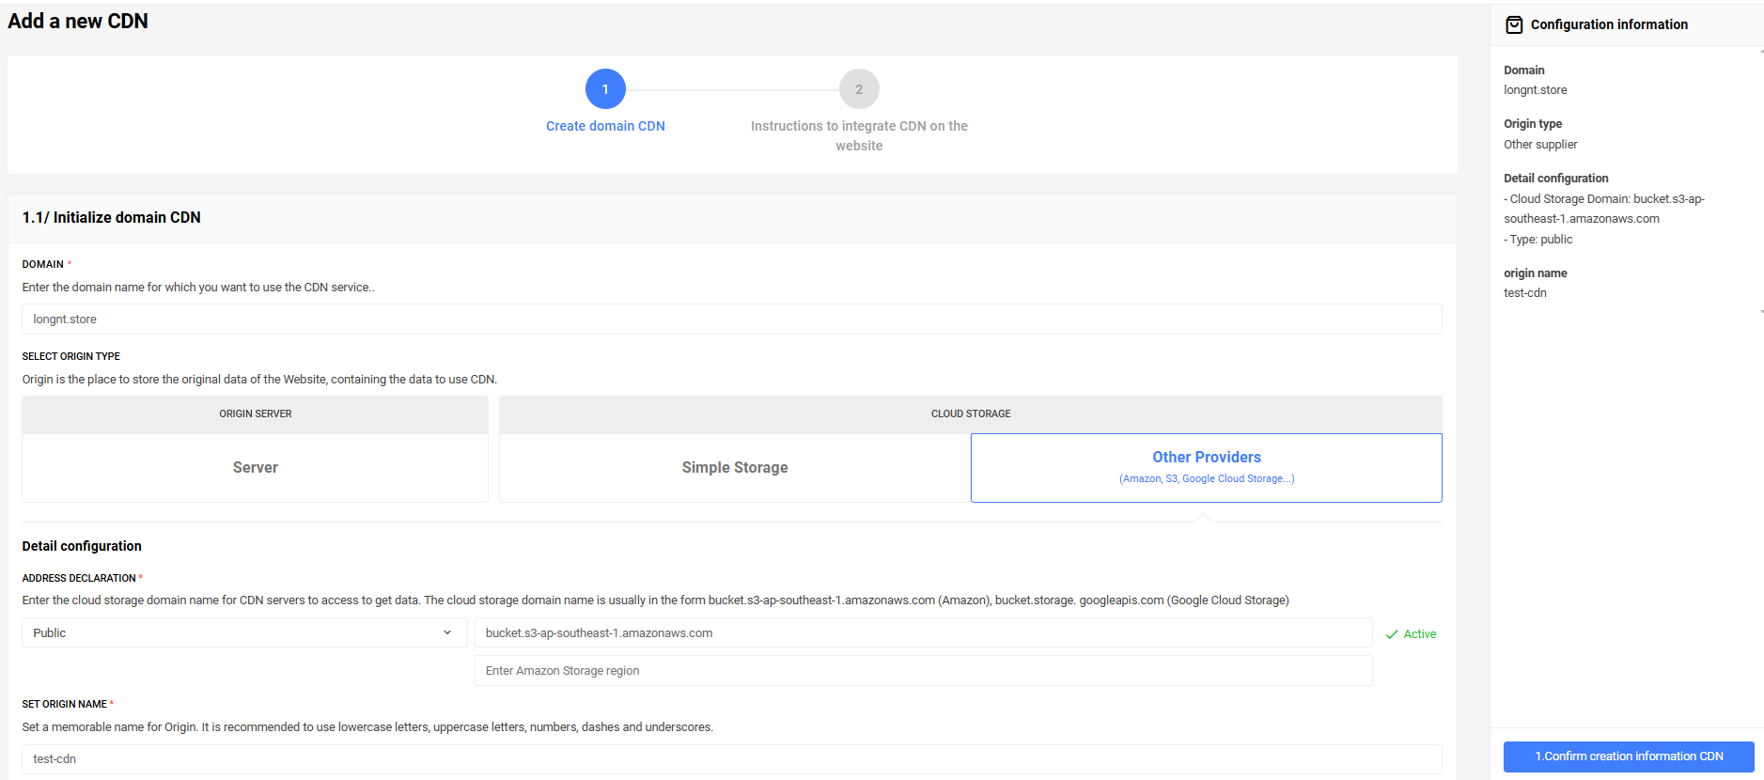Click the SELECT ORIGIN TYPE label
1764x780 pixels.
(71, 356)
